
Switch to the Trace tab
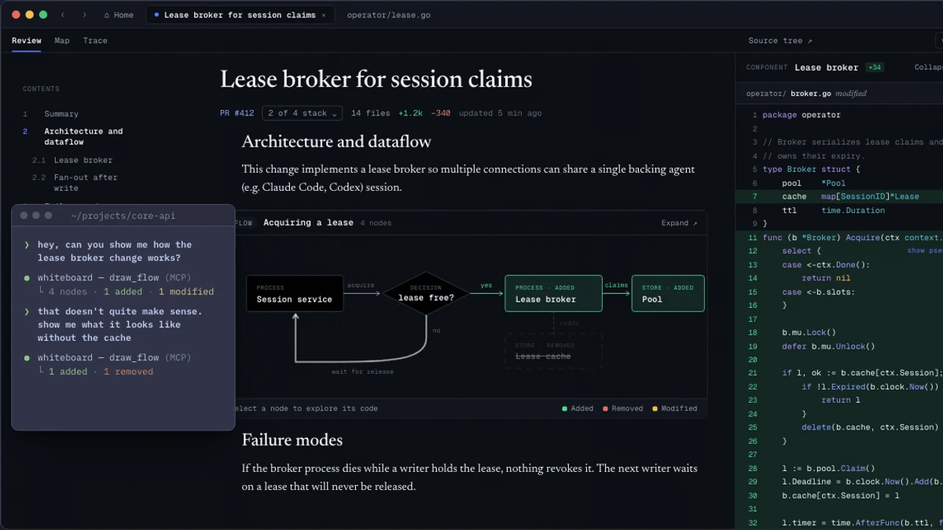coord(95,41)
